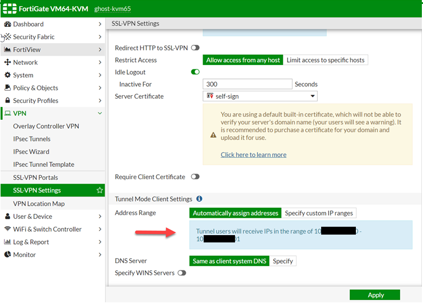
Task: Click the Security Profiles lock icon
Action: 8,101
